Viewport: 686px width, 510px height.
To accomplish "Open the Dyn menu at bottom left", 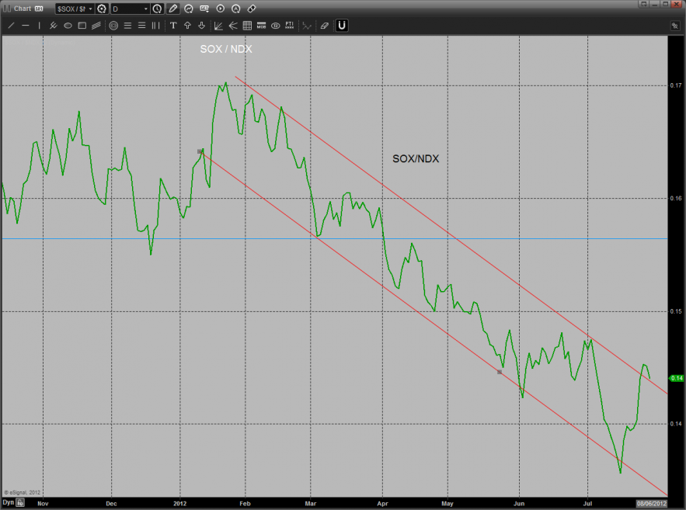I will [x=8, y=503].
